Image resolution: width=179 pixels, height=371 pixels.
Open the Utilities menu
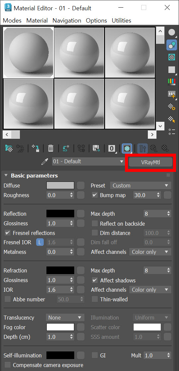pyautogui.click(x=121, y=21)
